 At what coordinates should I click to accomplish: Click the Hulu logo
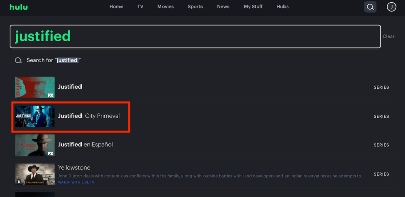[x=19, y=7]
